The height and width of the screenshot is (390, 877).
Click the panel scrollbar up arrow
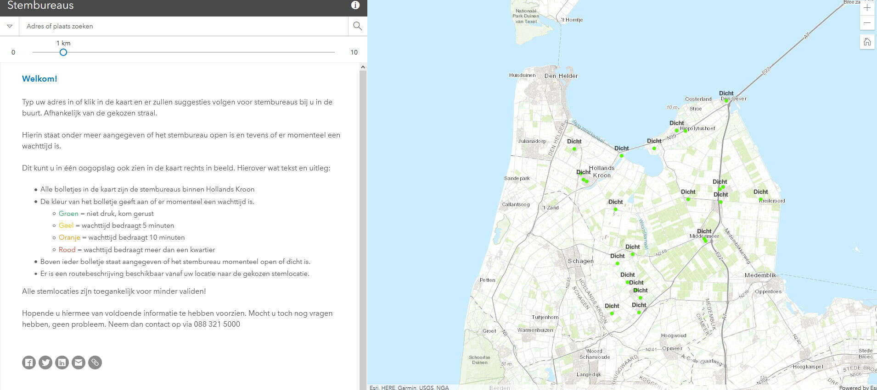[x=363, y=67]
